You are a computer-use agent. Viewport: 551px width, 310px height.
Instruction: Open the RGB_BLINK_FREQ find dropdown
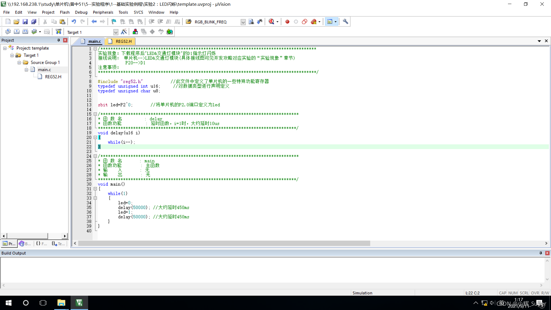pos(243,22)
